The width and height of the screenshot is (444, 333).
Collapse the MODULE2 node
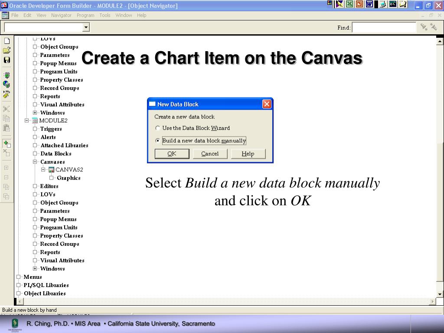point(26,121)
